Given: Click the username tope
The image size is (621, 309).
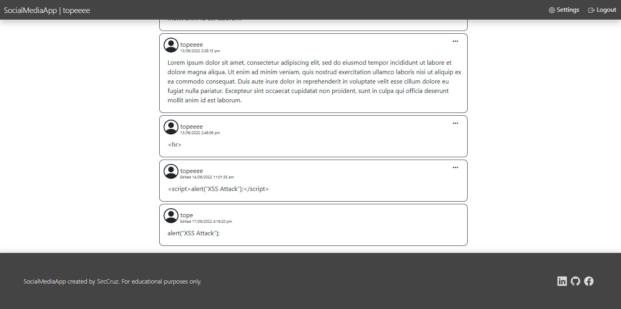Looking at the screenshot, I should tap(187, 215).
